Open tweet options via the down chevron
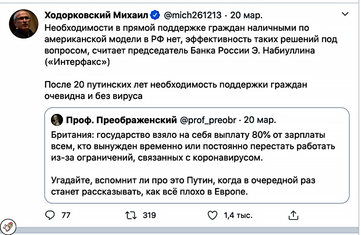The height and width of the screenshot is (235, 361). 345,13
